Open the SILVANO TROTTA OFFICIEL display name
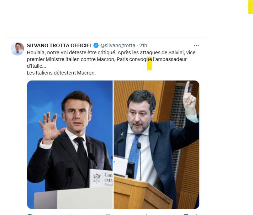The width and height of the screenshot is (253, 215). 59,45
